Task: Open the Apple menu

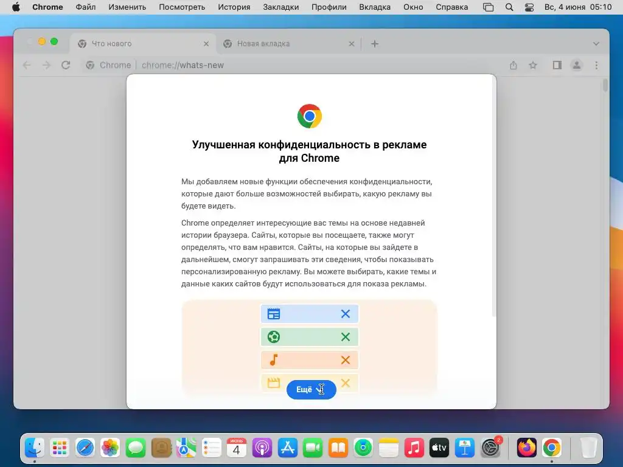Action: pos(16,7)
